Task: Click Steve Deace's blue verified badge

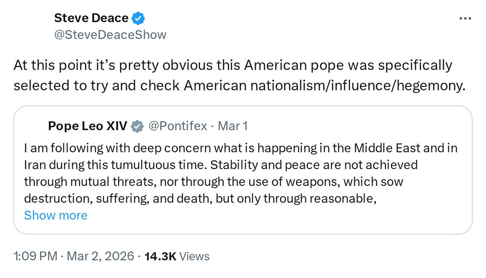Action: coord(138,19)
